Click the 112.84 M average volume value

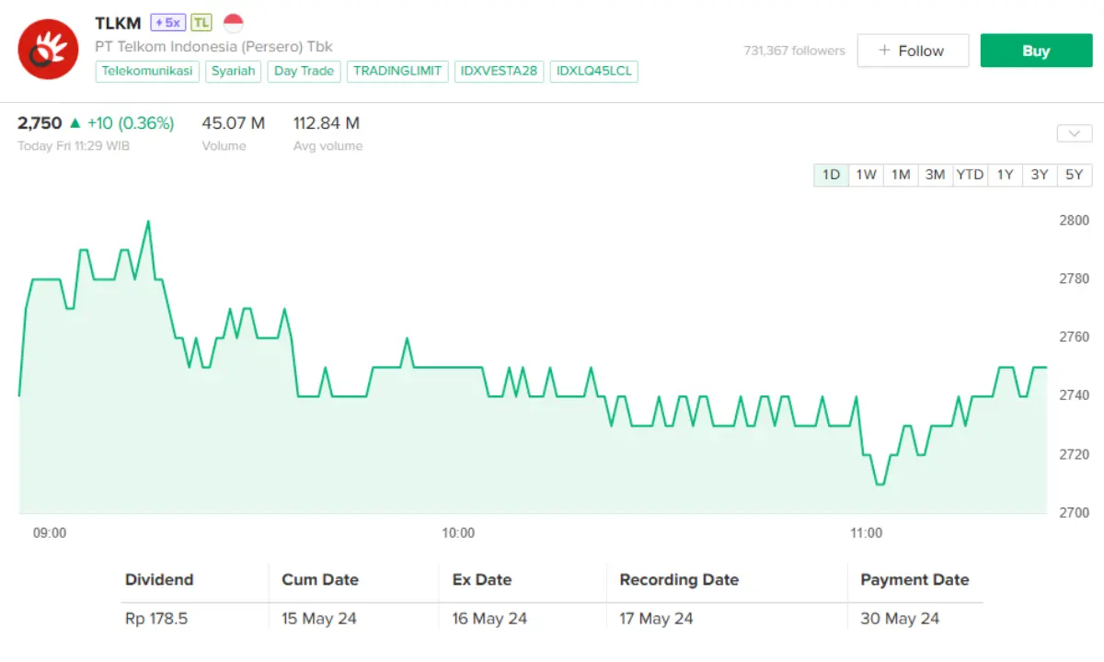(x=327, y=123)
